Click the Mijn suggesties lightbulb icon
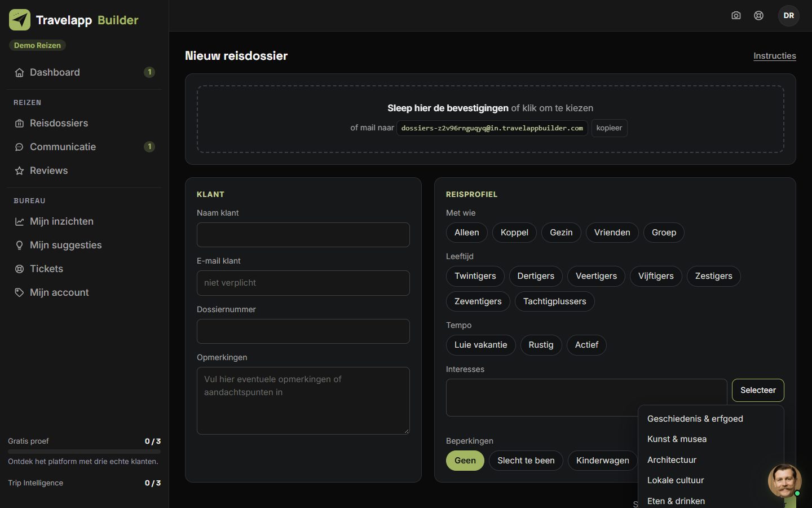This screenshot has width=812, height=508. point(19,245)
